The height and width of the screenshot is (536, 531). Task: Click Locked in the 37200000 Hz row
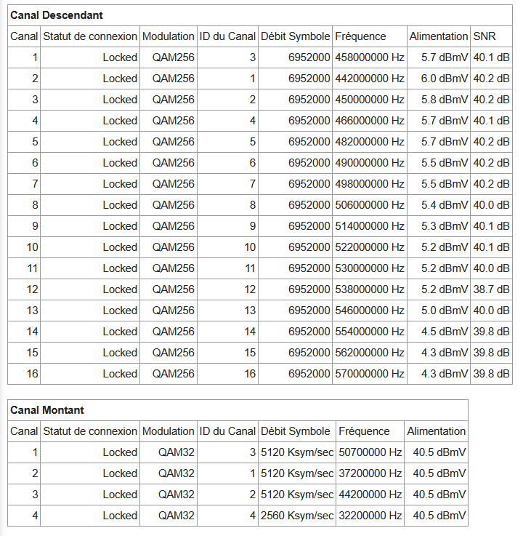[x=120, y=473]
